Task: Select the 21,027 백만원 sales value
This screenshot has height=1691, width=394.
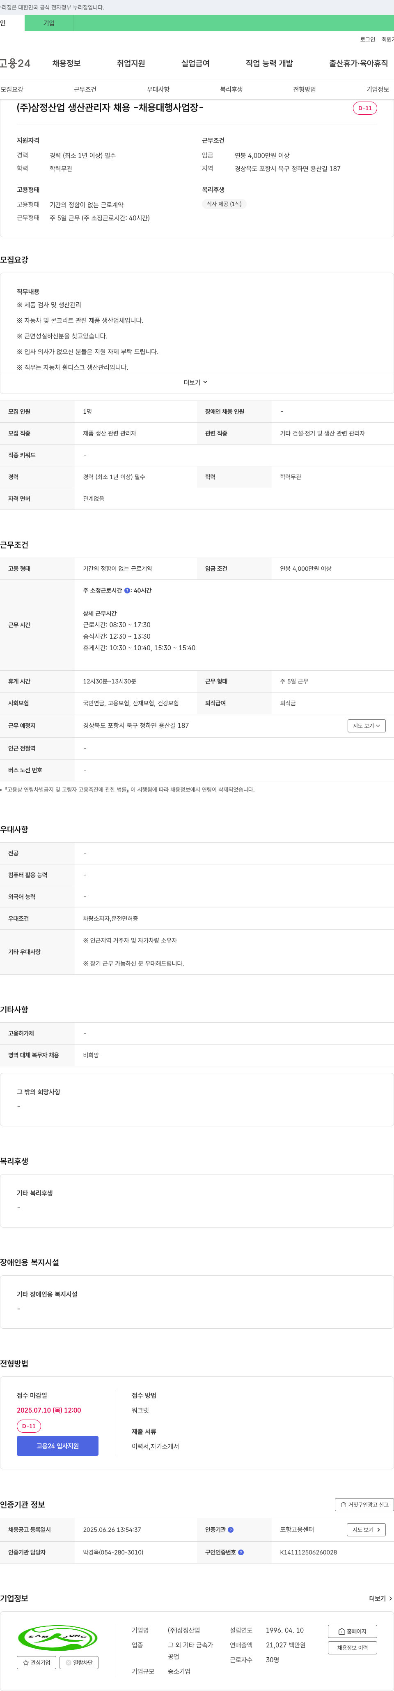Action: (x=286, y=1645)
